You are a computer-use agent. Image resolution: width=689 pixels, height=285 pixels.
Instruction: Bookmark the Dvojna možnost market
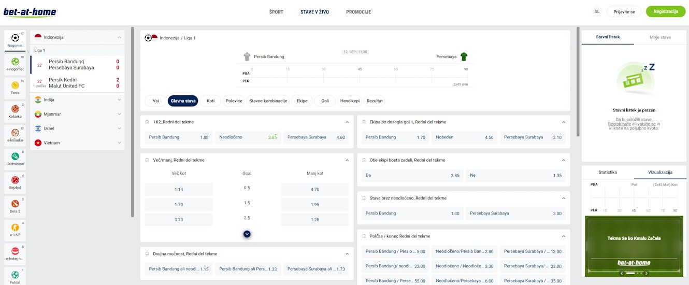click(x=147, y=254)
